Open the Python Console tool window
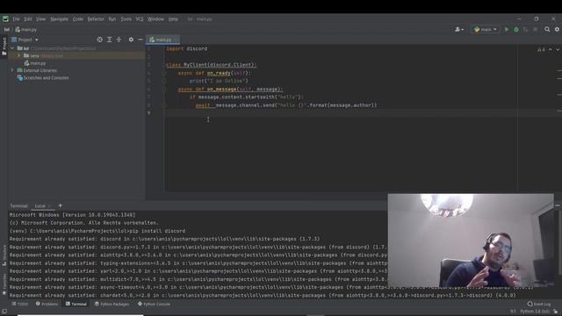This screenshot has height=316, width=562. [x=154, y=304]
